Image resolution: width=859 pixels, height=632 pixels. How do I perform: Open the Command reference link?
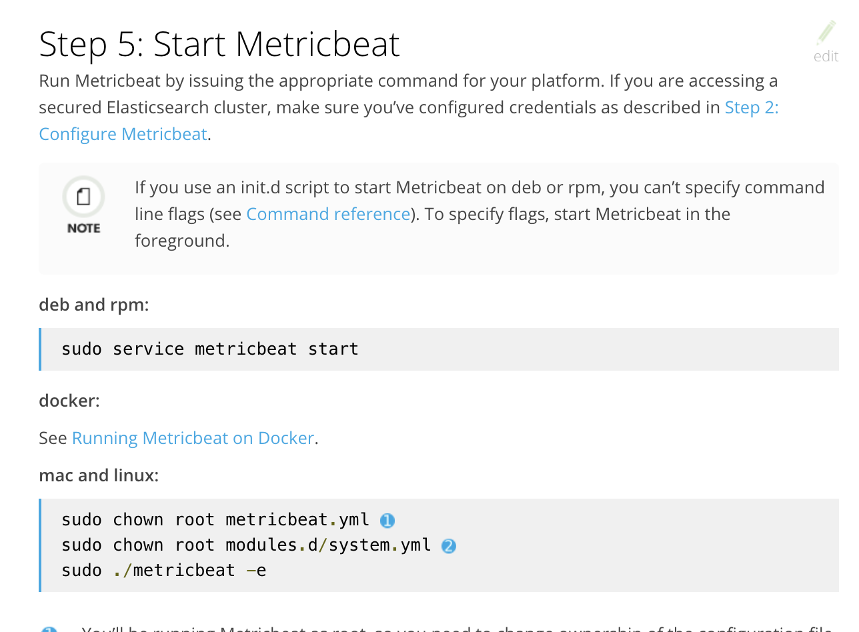point(328,214)
